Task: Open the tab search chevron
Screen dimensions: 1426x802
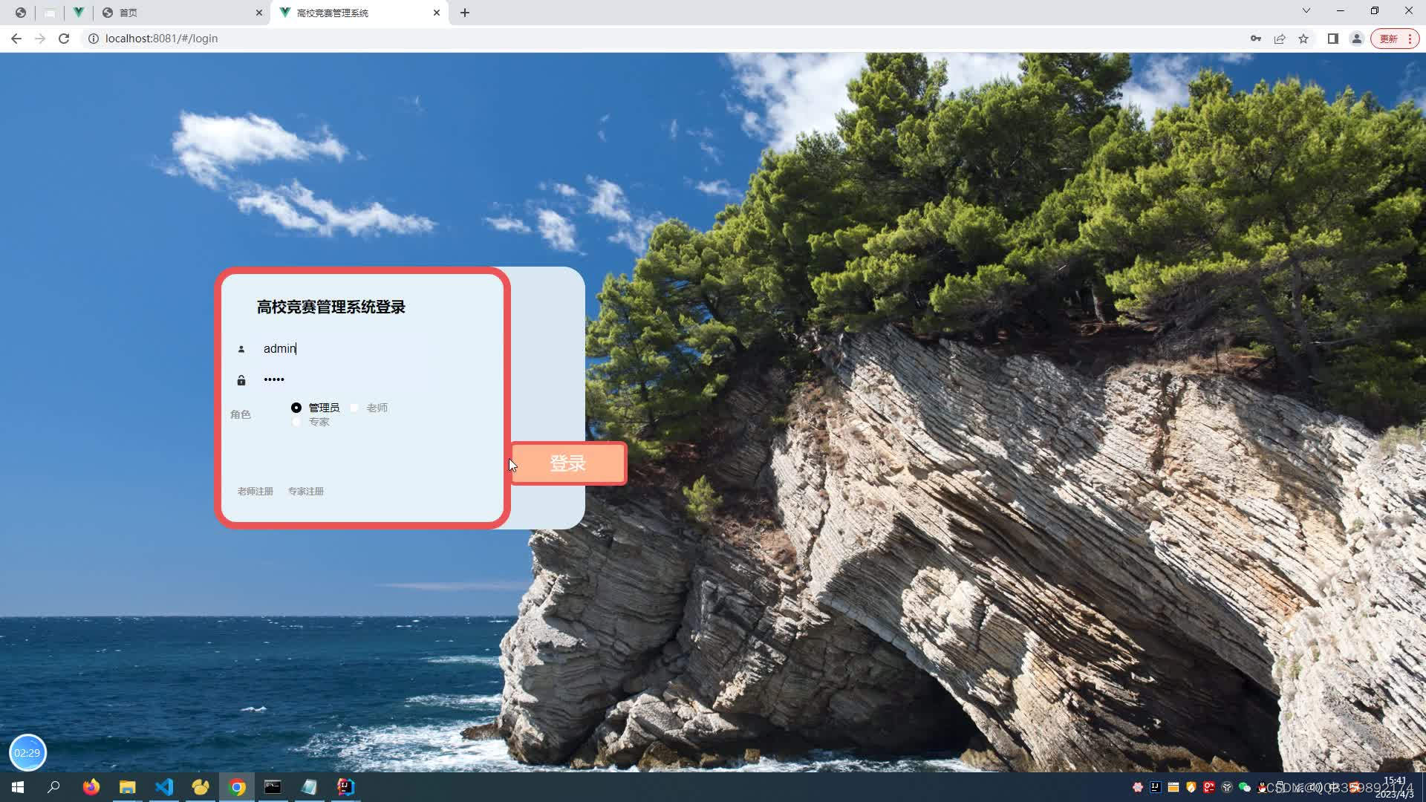Action: coord(1306,10)
